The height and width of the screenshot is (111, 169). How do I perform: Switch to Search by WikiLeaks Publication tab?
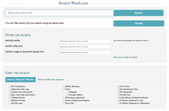(21, 79)
